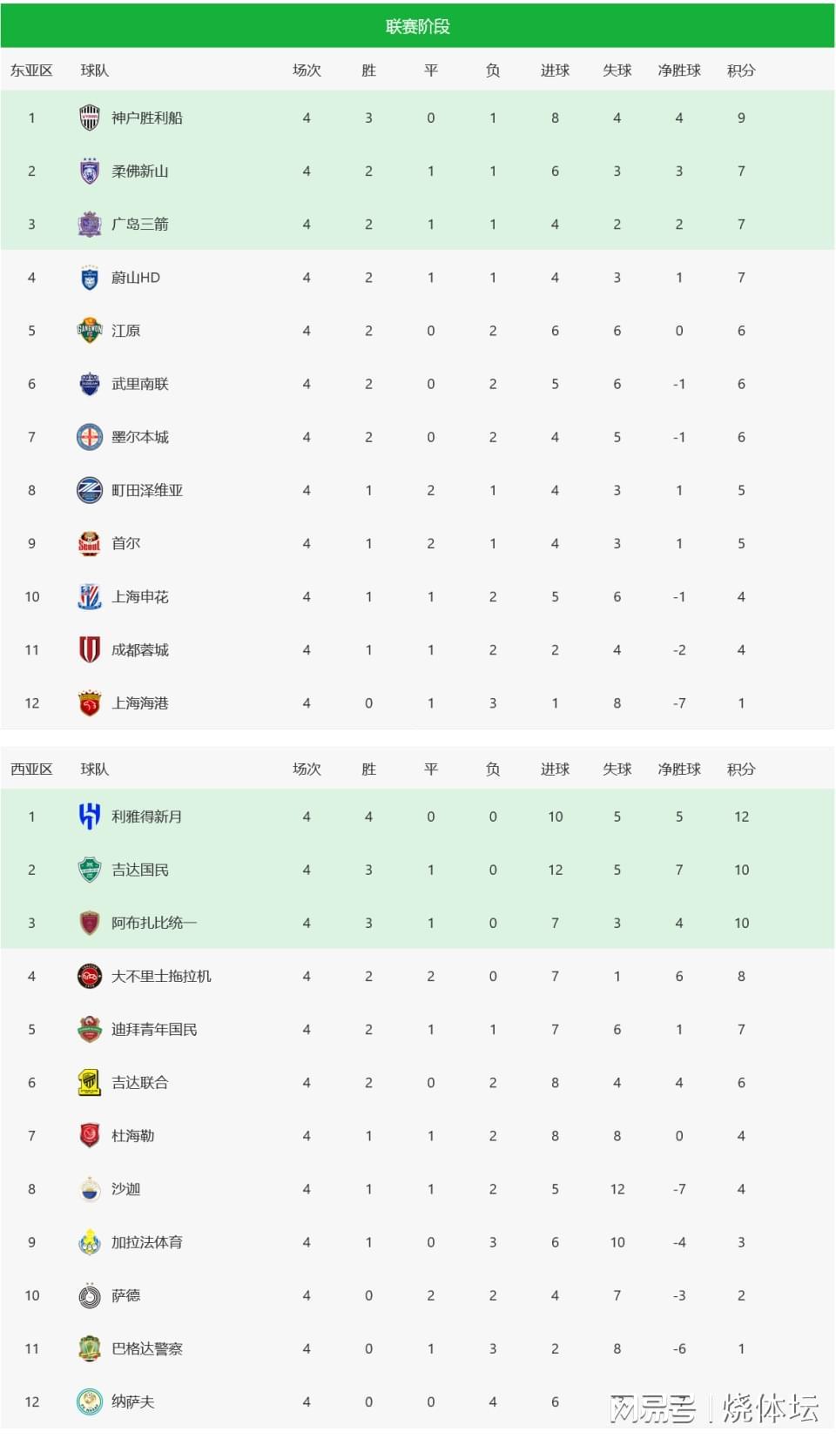The image size is (836, 1438).
Task: Open the 上海海港 team name link
Action: point(140,702)
